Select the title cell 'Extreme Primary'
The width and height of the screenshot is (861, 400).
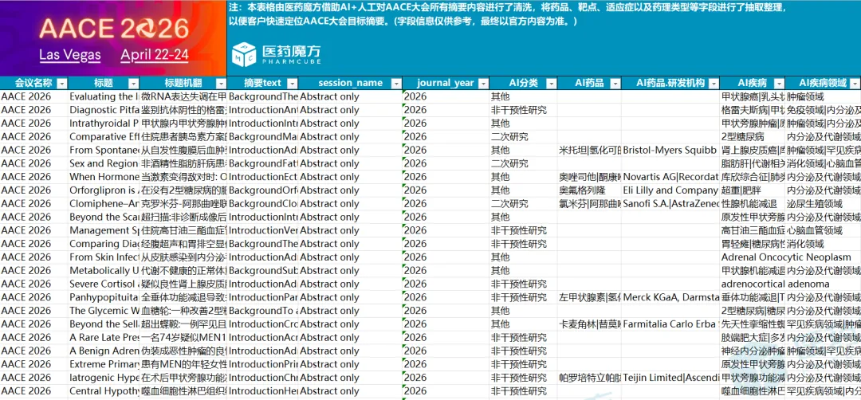click(x=104, y=364)
